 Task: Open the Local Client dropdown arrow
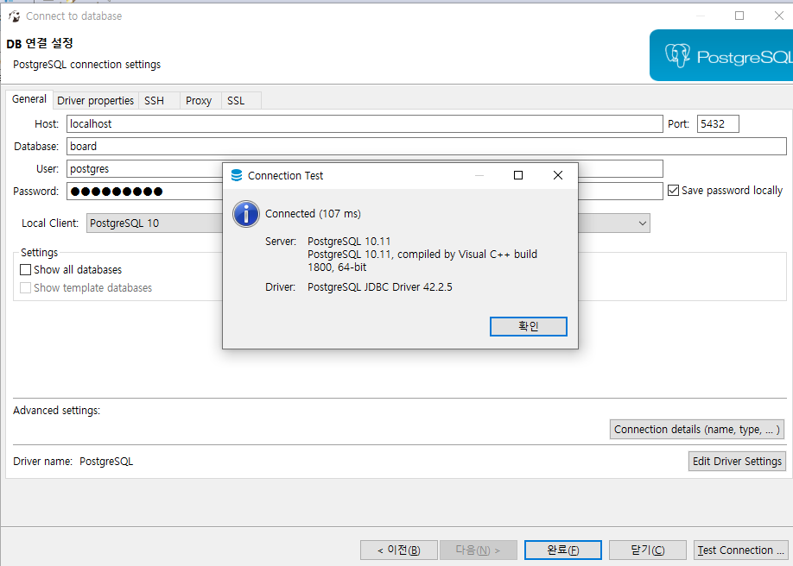tap(643, 223)
